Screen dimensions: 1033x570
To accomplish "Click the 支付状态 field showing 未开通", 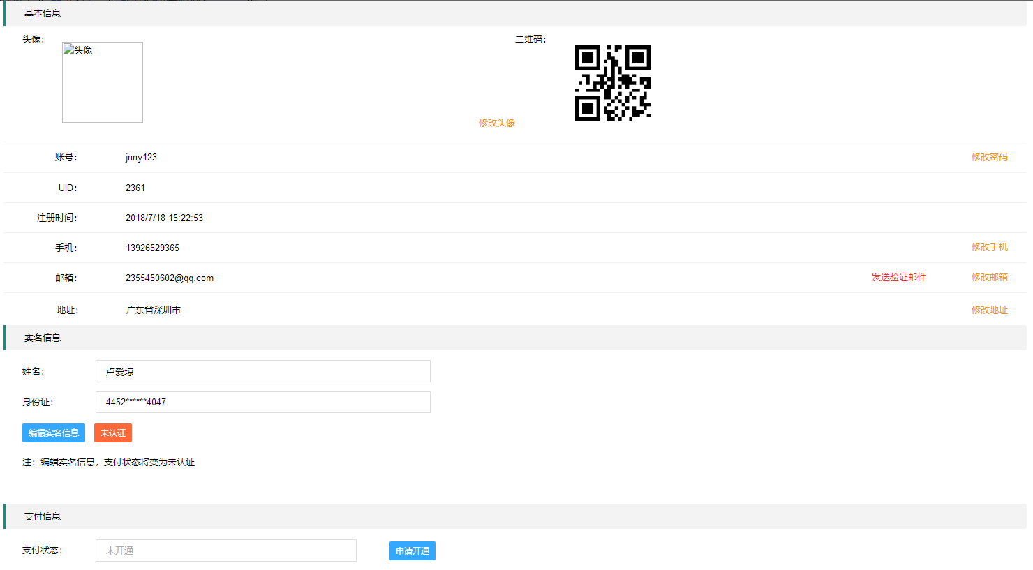I will pos(225,550).
